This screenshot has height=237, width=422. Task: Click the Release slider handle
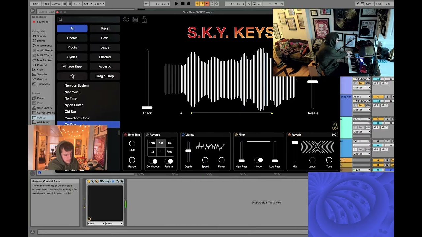[x=313, y=82]
